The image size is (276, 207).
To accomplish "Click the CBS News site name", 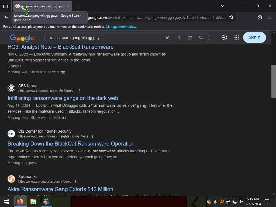I will 27,86.
